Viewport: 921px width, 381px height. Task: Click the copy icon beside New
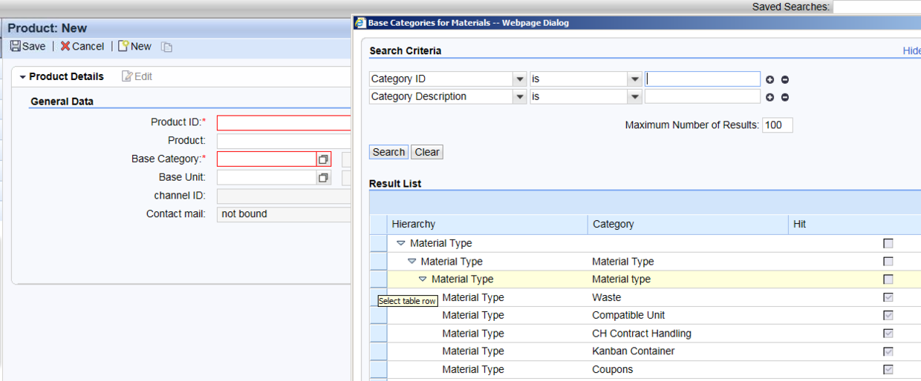[x=167, y=47]
